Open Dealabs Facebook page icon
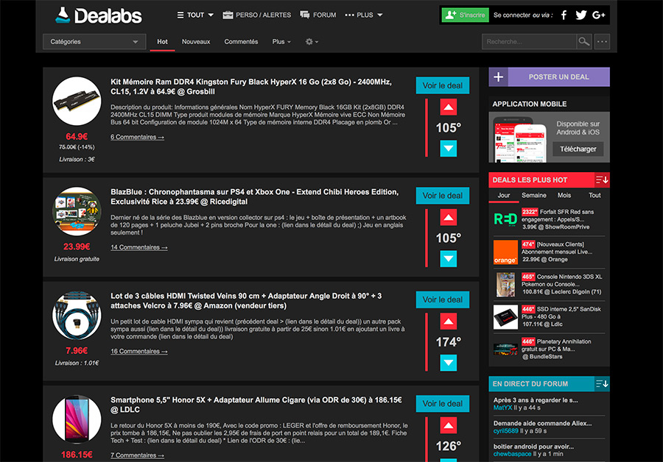Viewport: 663px width, 462px height. tap(564, 14)
